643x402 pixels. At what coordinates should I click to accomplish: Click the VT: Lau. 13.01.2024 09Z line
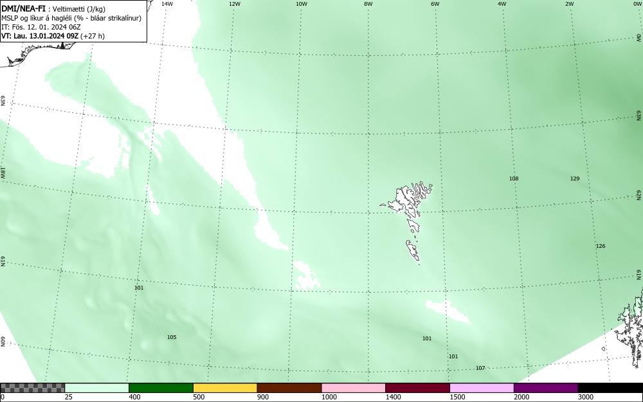(x=53, y=36)
